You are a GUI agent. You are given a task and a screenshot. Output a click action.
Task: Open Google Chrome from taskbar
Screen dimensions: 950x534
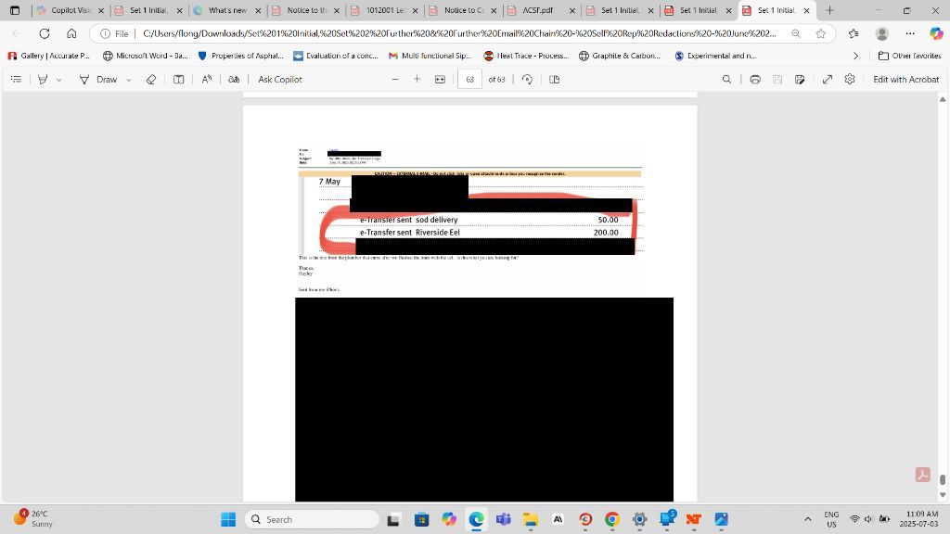(612, 519)
